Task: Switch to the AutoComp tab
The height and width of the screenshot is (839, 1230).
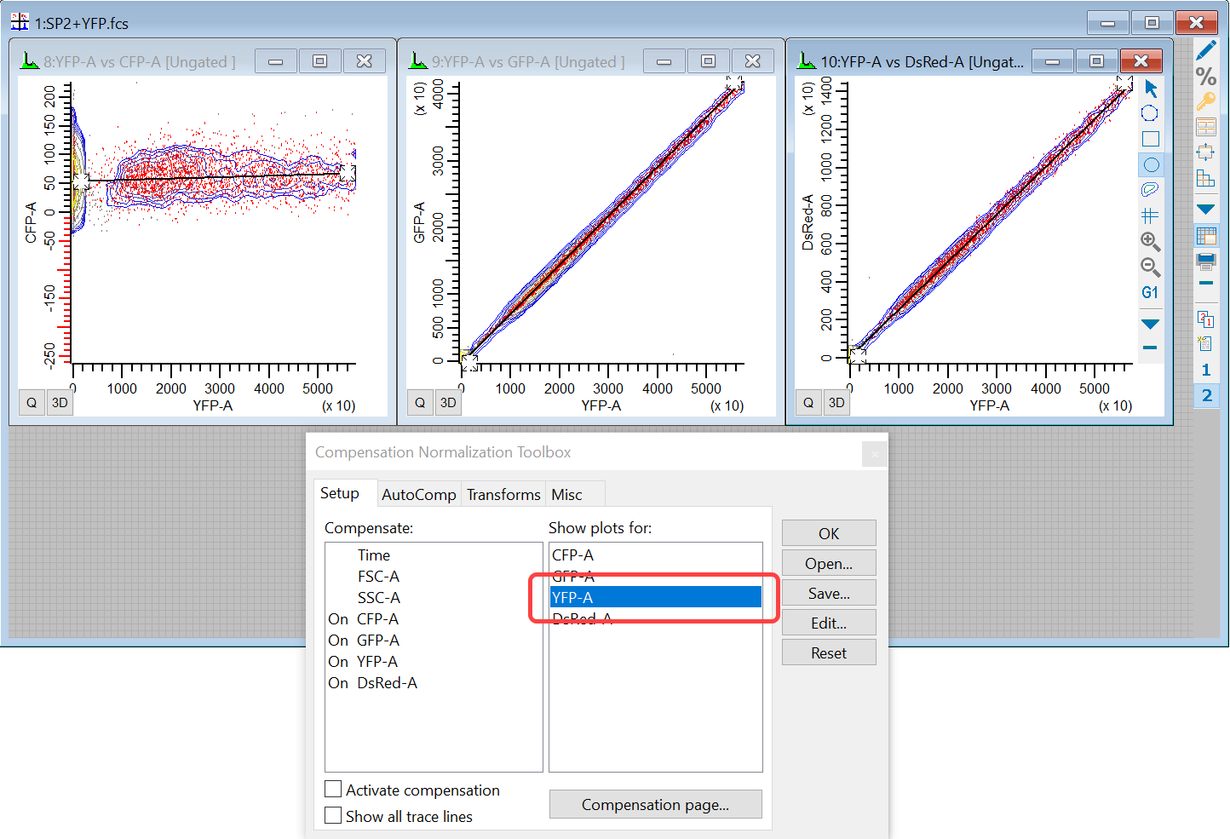Action: [x=418, y=495]
